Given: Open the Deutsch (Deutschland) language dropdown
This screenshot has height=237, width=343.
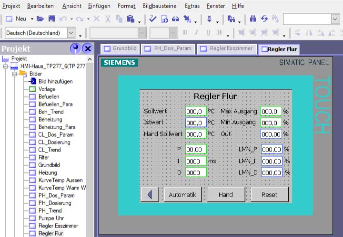Looking at the screenshot, I should 71,33.
